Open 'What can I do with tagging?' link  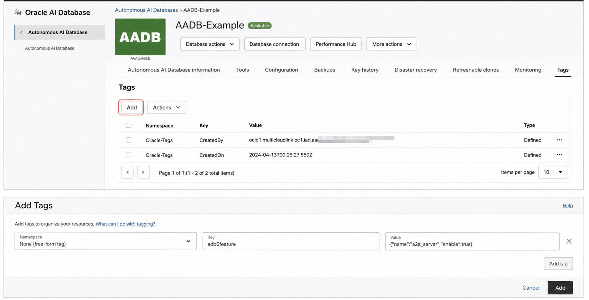click(125, 224)
